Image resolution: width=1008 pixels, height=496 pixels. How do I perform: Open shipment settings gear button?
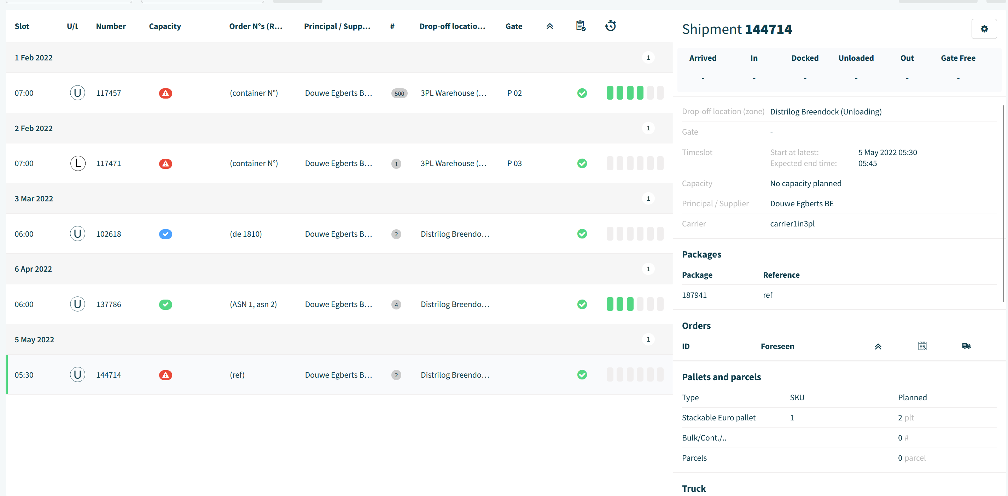(984, 29)
